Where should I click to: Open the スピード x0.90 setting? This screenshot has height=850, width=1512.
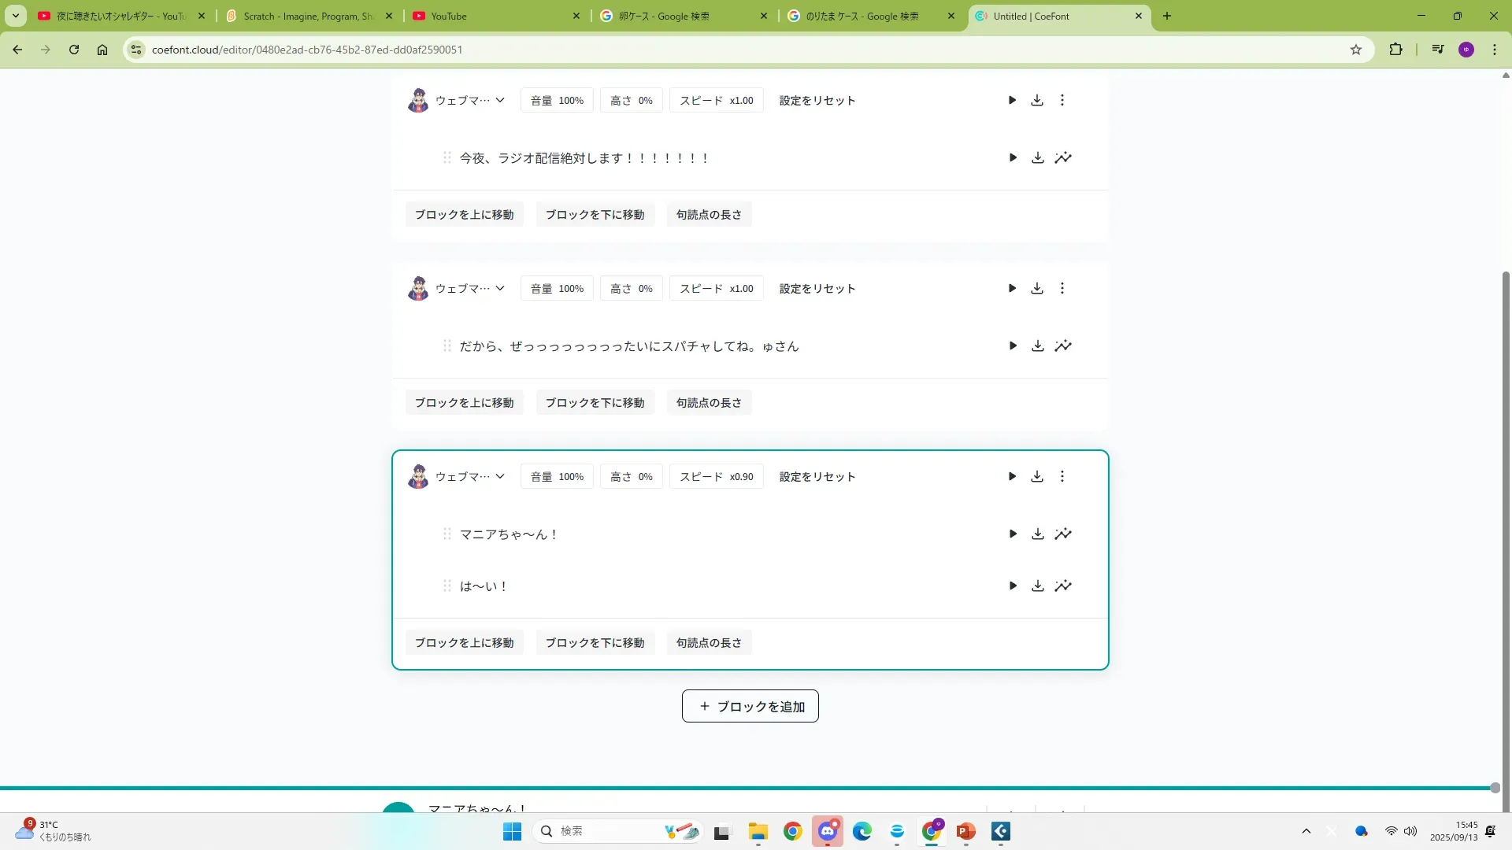716,476
